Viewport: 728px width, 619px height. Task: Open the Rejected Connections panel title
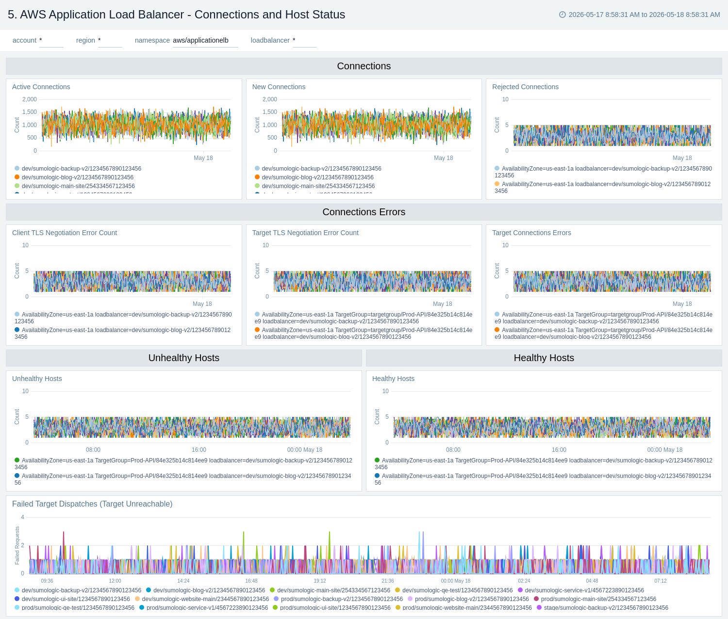click(x=525, y=87)
